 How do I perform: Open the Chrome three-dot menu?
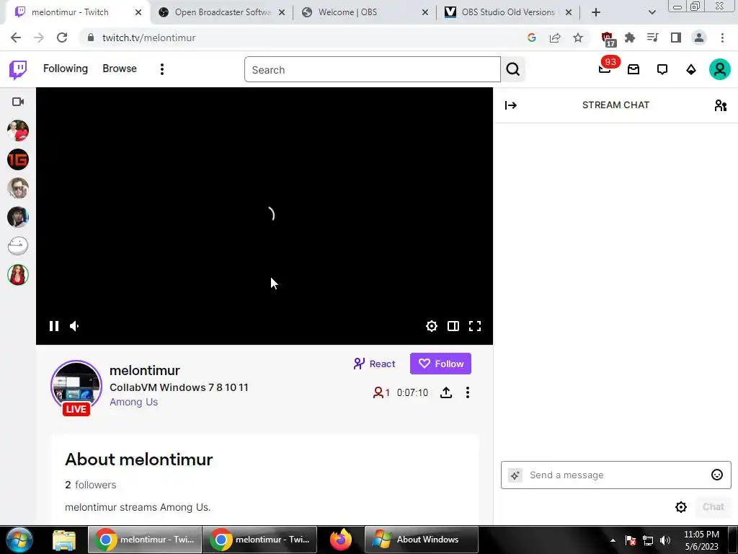tap(722, 38)
